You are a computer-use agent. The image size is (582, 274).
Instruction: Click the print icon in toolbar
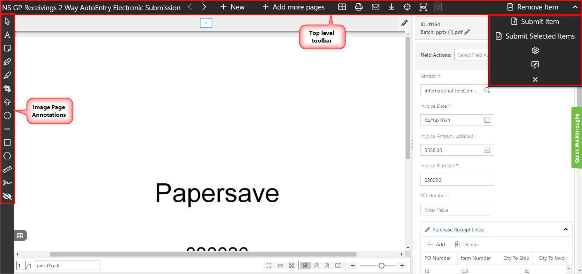(x=359, y=7)
